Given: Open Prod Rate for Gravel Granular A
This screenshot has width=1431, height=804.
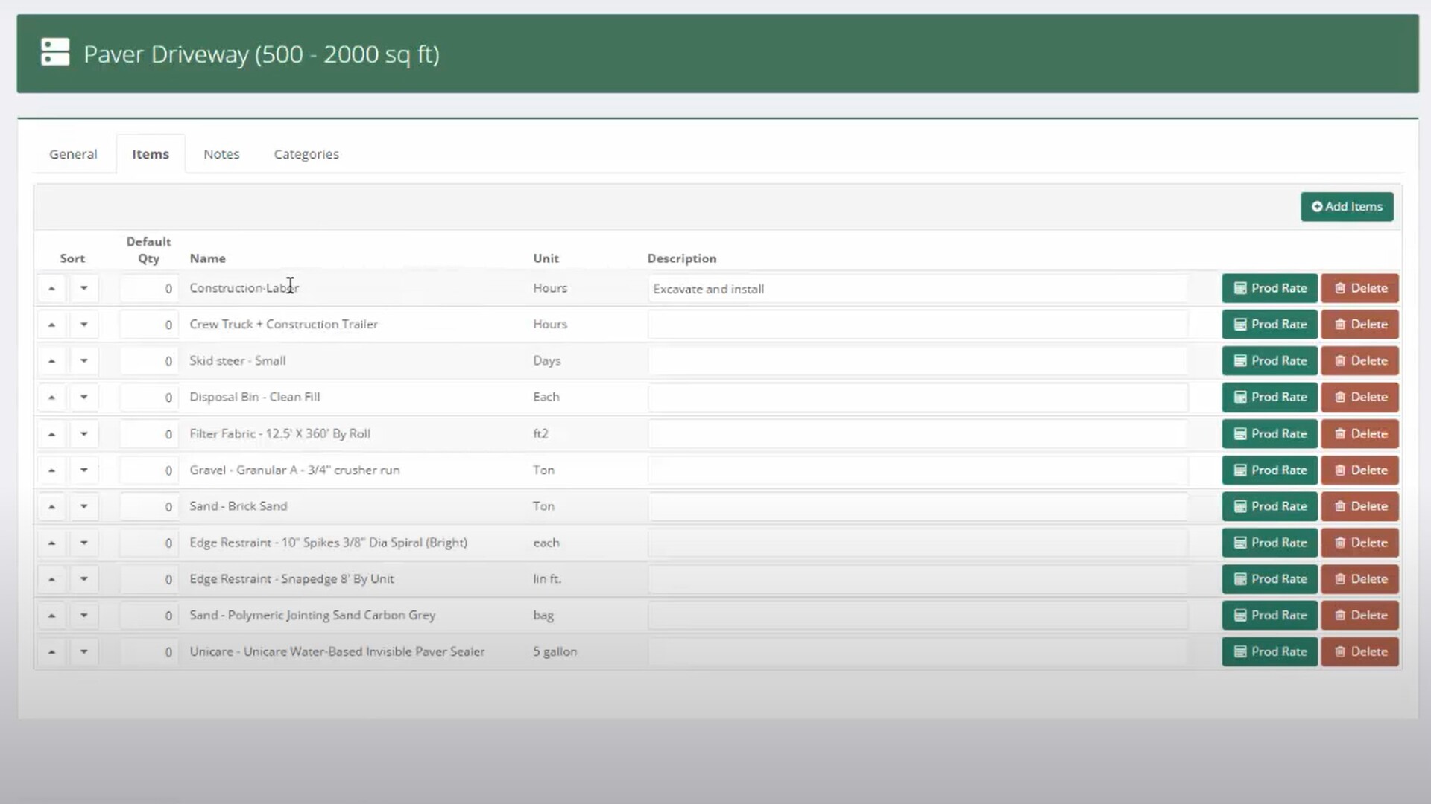Looking at the screenshot, I should point(1269,470).
